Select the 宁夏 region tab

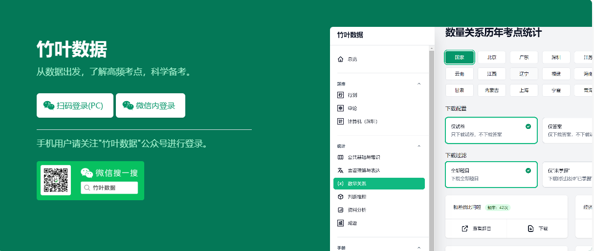556,90
